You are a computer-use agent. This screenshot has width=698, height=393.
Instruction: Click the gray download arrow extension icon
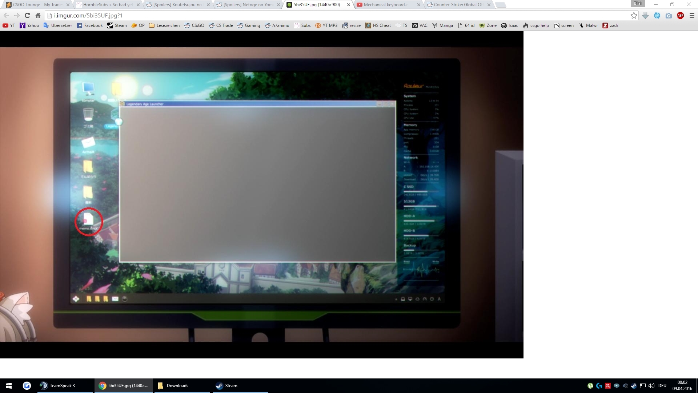[x=645, y=15]
